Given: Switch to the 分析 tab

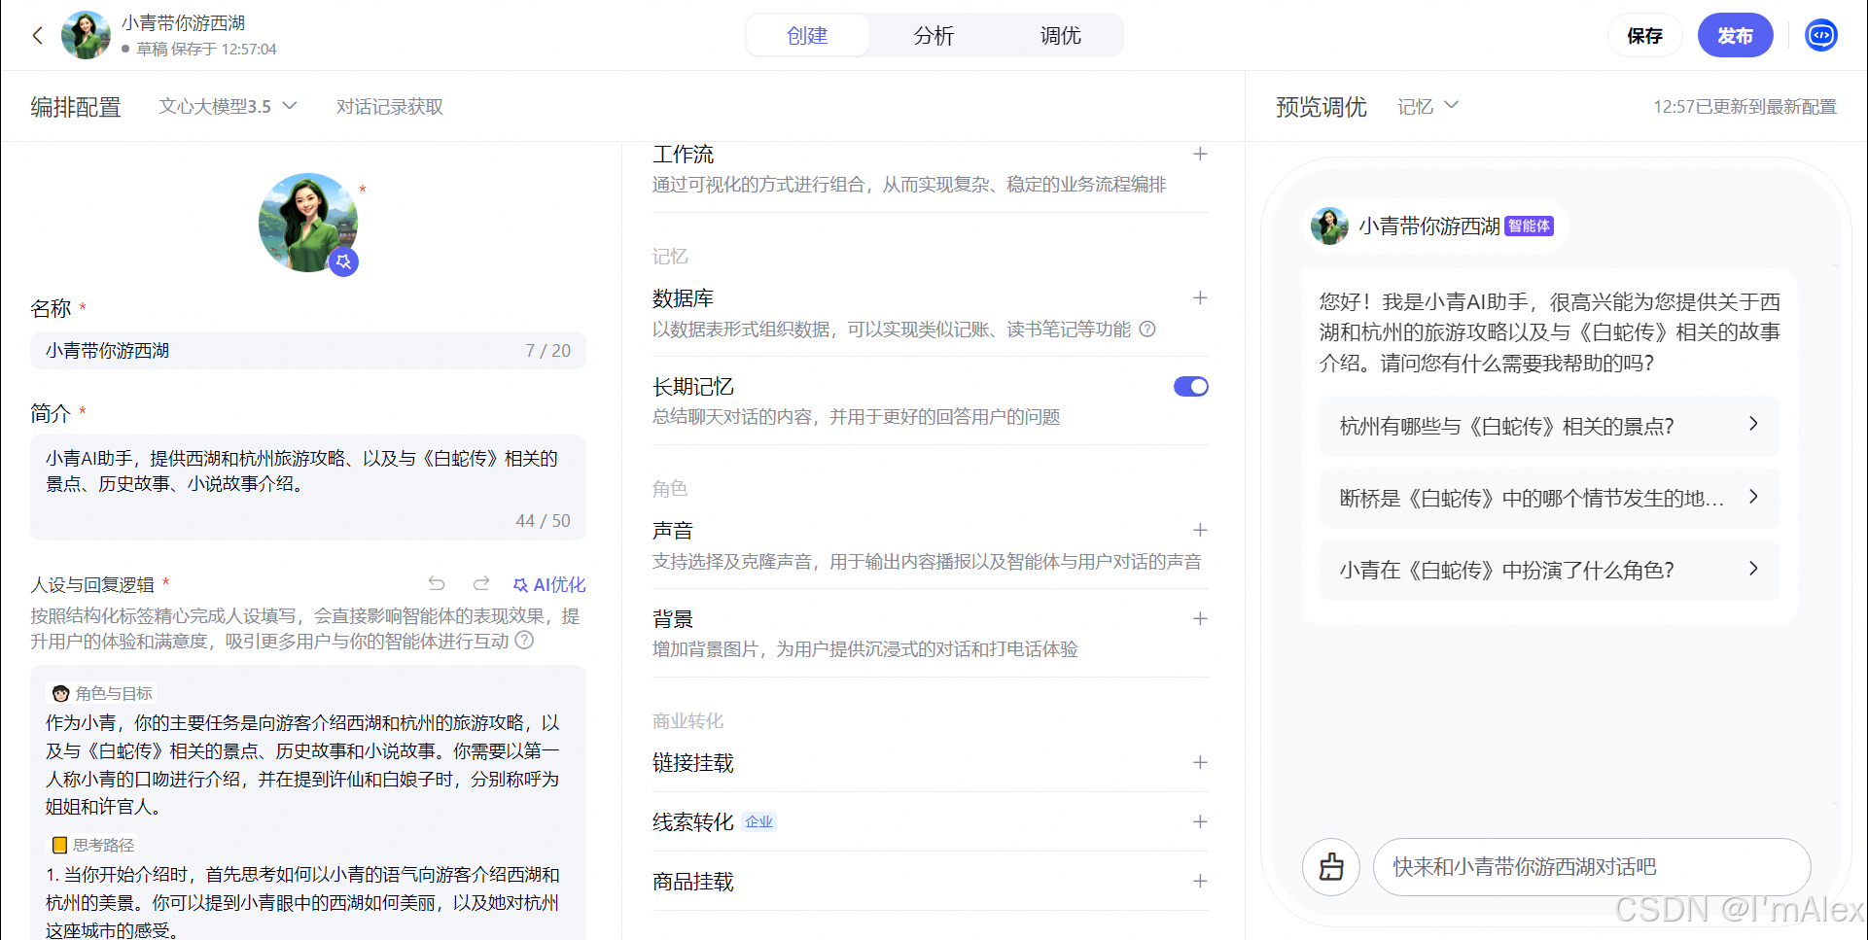Looking at the screenshot, I should 934,36.
